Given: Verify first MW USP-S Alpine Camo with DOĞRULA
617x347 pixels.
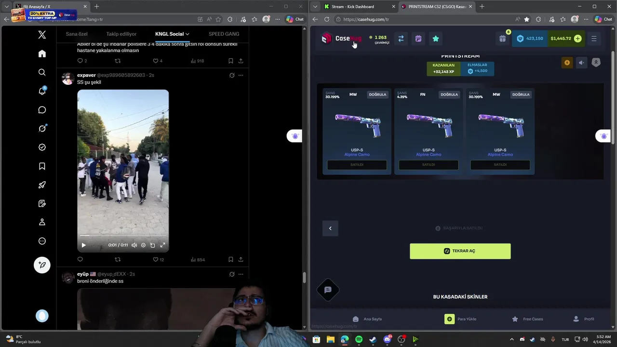Looking at the screenshot, I should click(x=377, y=94).
